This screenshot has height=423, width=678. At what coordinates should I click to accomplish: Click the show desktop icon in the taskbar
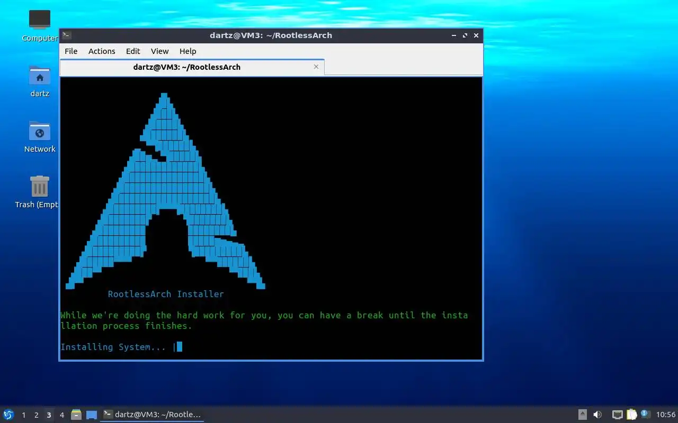point(91,415)
